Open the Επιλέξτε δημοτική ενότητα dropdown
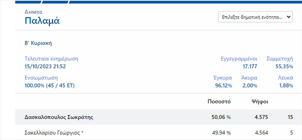This screenshot has width=302, height=140. click(255, 17)
